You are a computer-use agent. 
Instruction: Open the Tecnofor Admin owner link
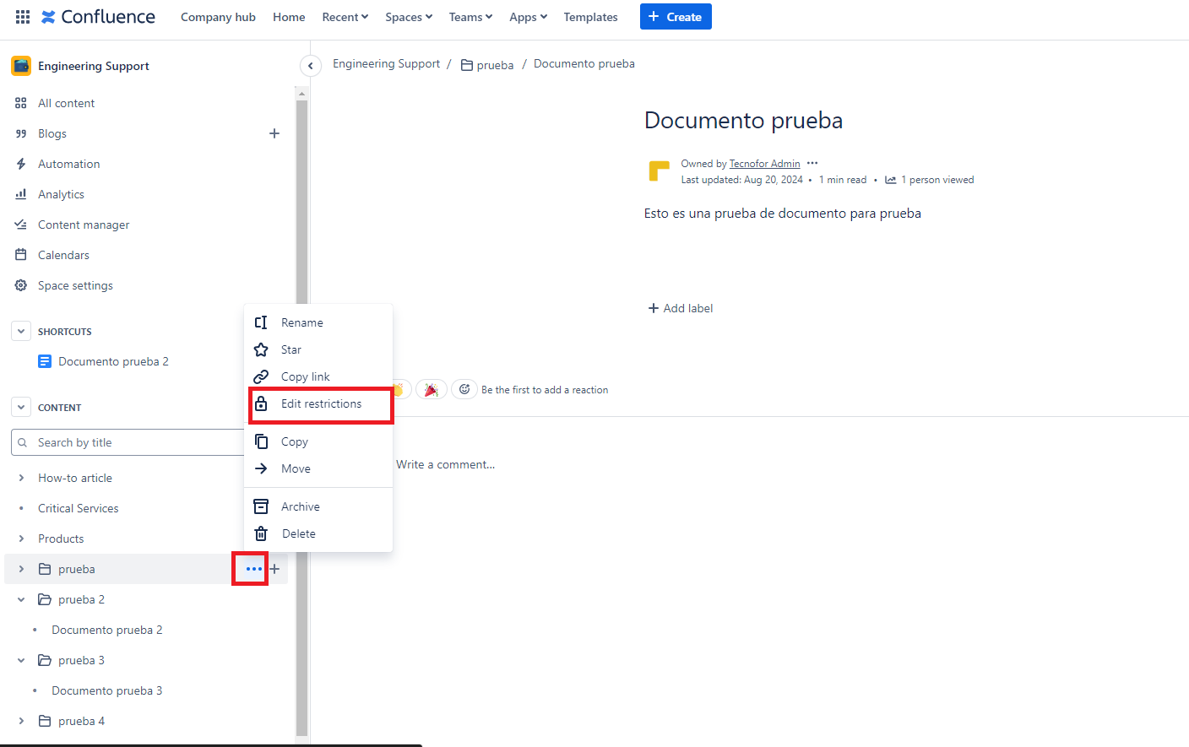pos(764,164)
